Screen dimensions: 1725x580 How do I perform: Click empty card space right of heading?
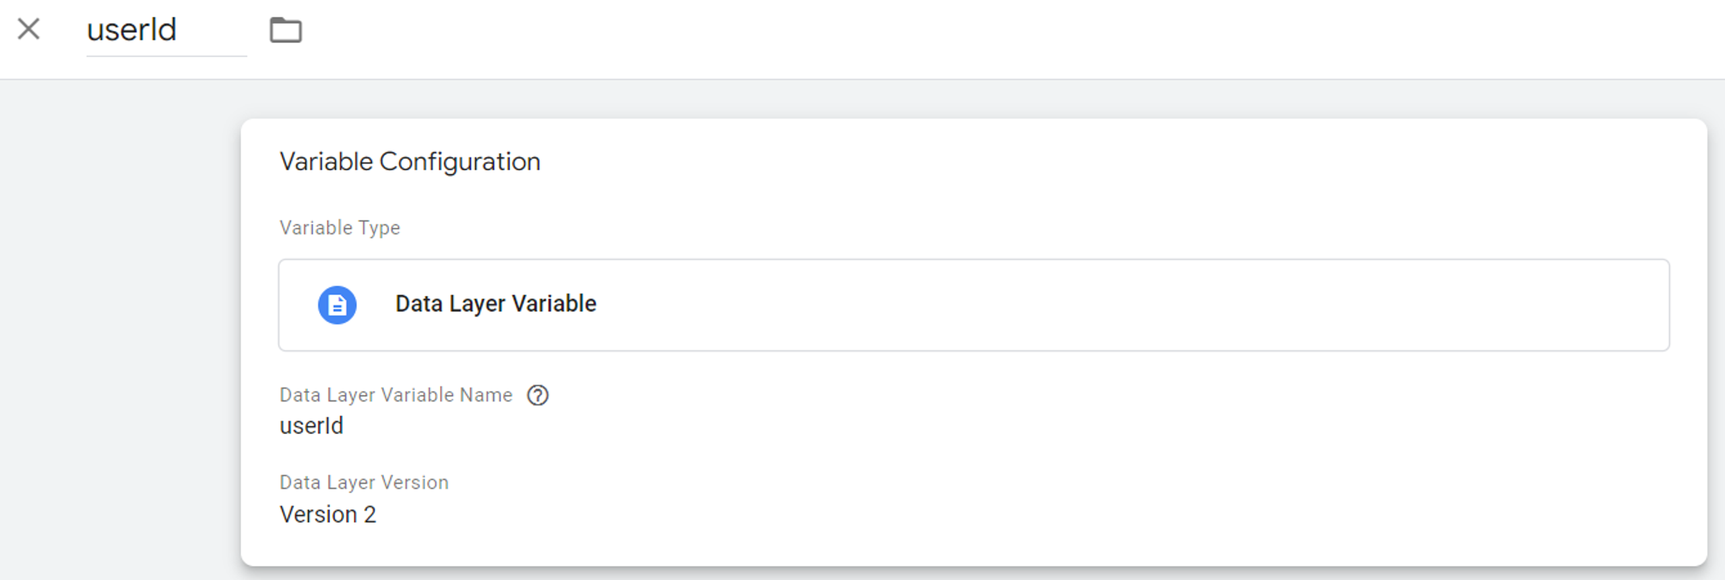1078,162
